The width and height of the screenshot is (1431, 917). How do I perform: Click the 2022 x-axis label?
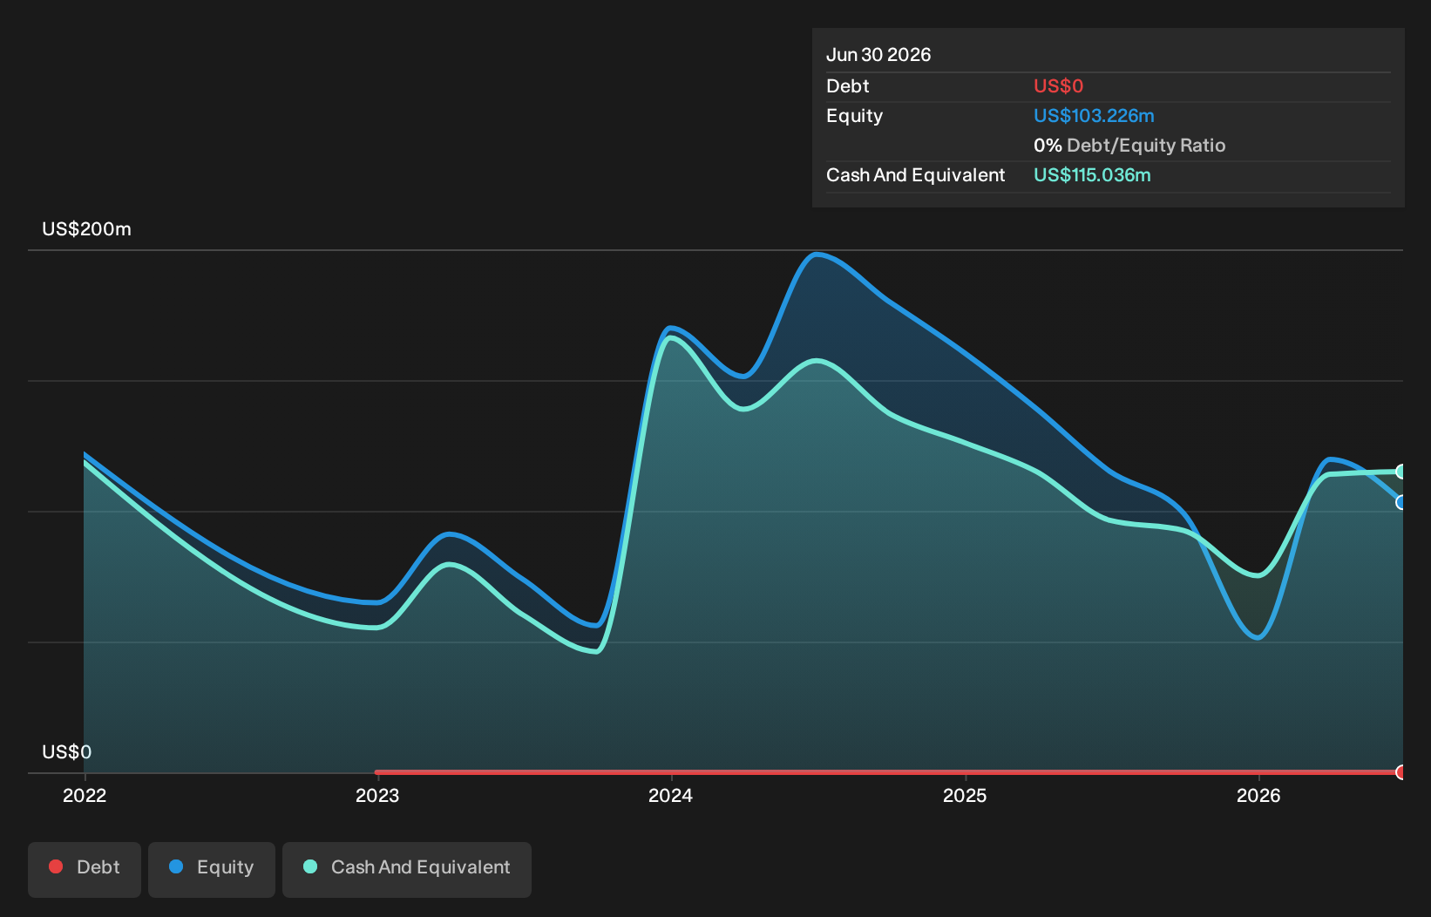pyautogui.click(x=85, y=795)
